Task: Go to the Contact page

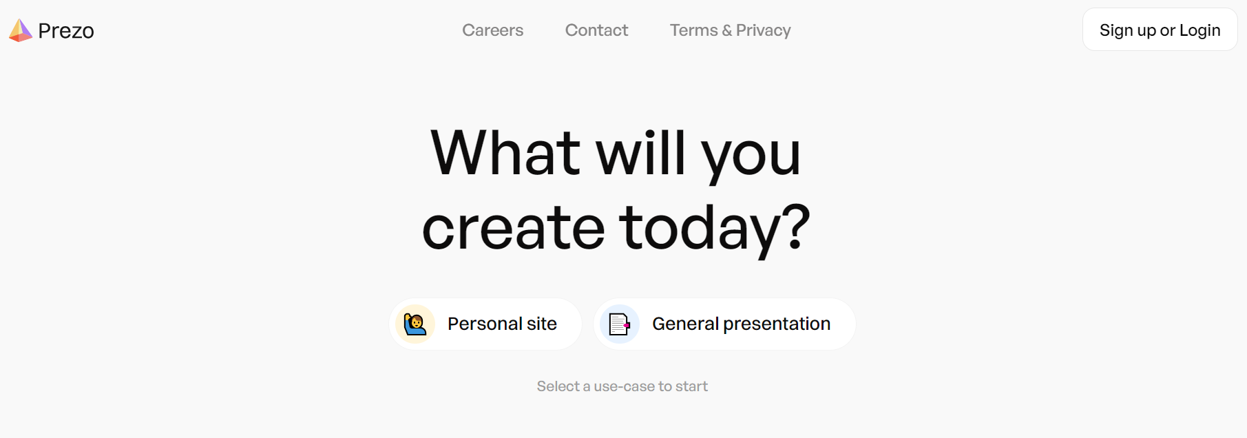Action: tap(596, 30)
